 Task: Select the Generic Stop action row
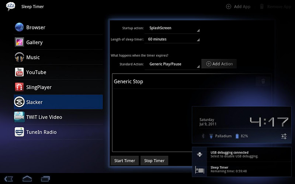click(192, 81)
